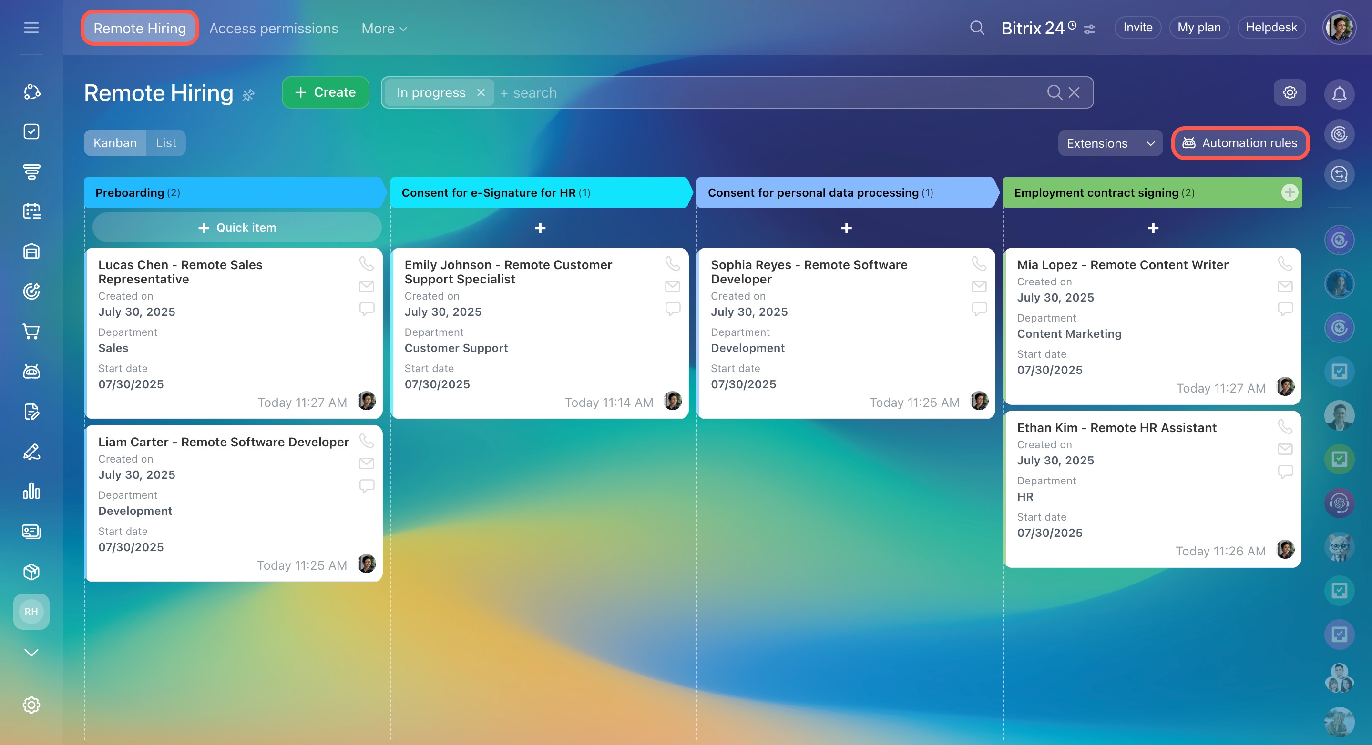This screenshot has width=1372, height=745.
Task: Open the CRM target icon in sidebar
Action: click(31, 292)
